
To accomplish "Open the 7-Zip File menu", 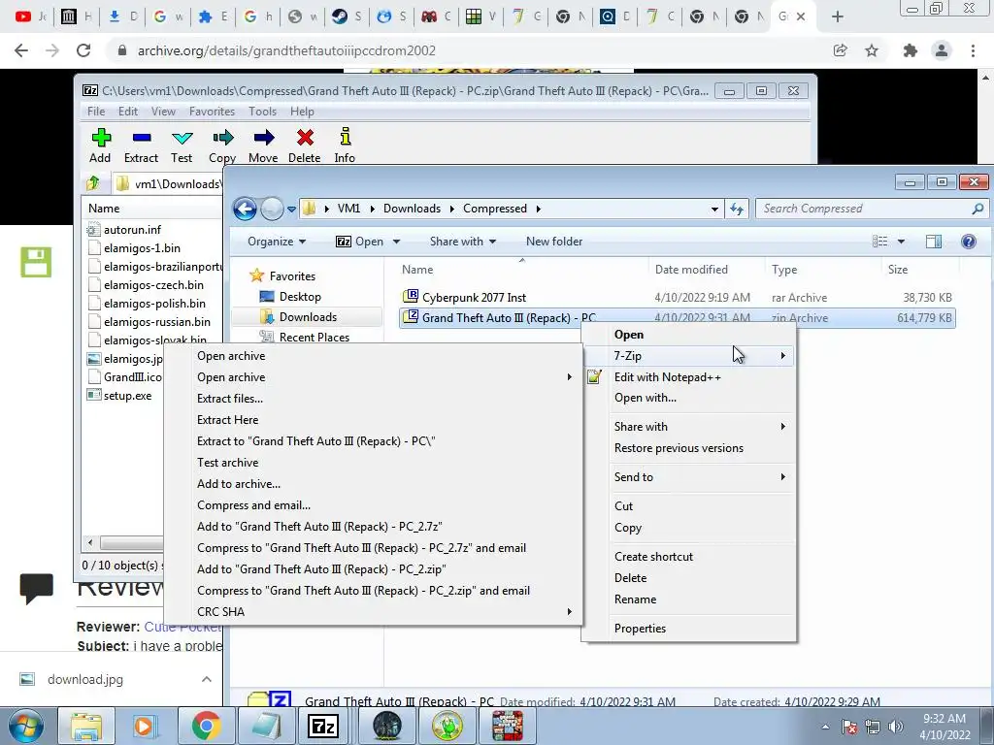I will (x=96, y=112).
